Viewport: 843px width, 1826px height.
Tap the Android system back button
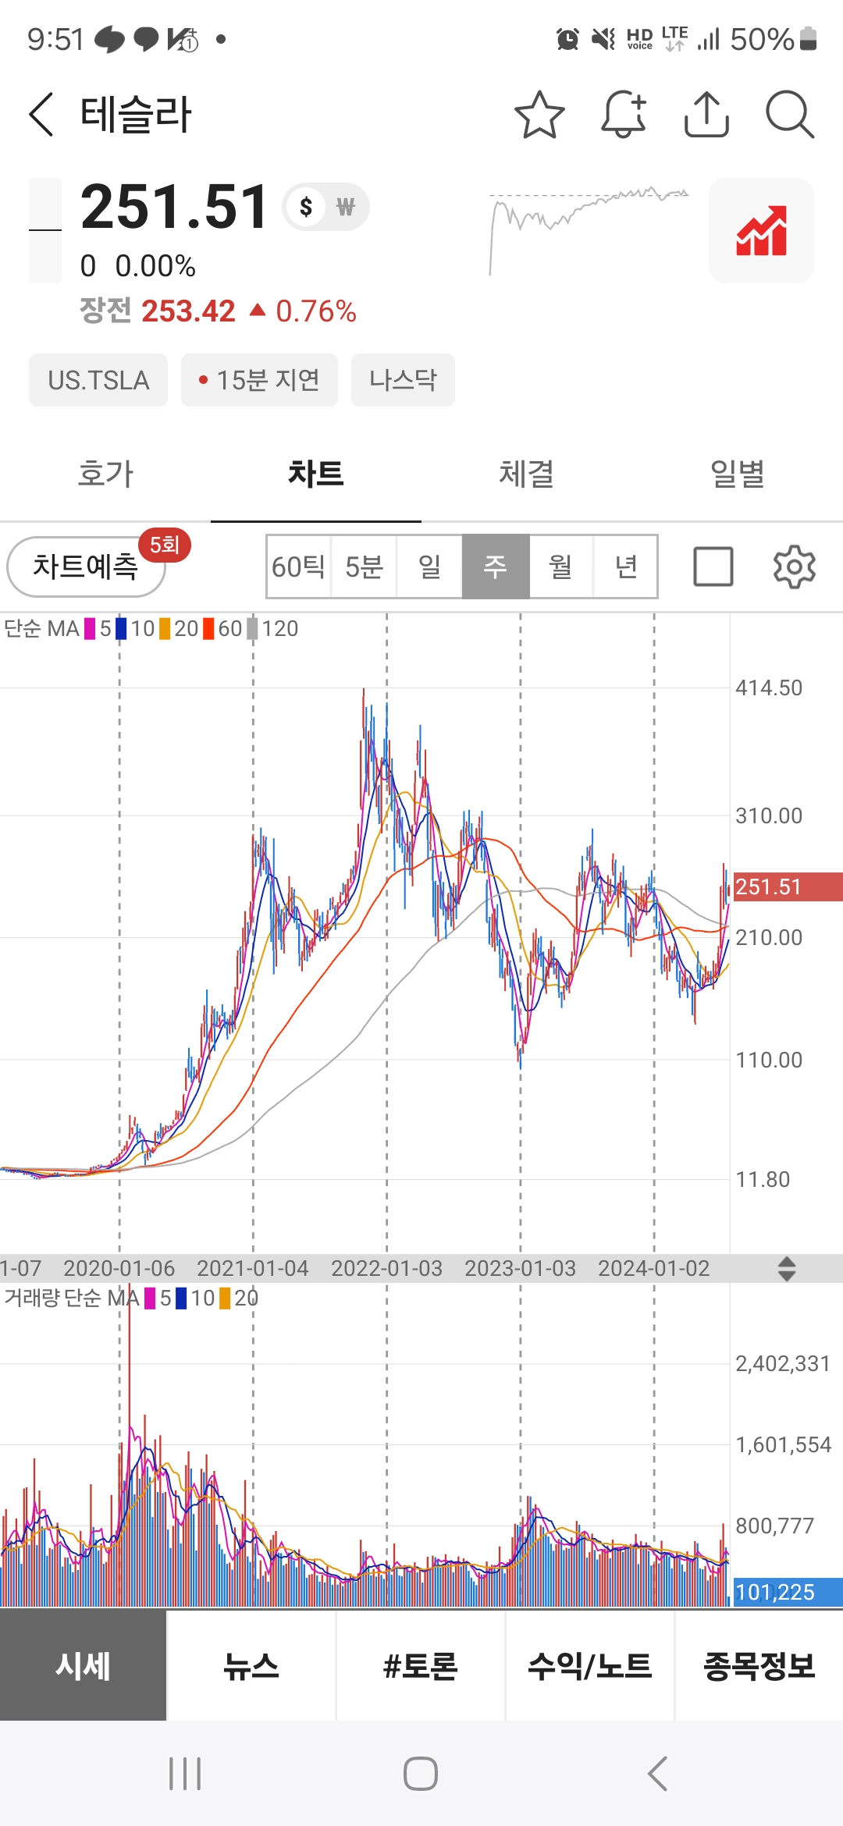coord(658,1774)
